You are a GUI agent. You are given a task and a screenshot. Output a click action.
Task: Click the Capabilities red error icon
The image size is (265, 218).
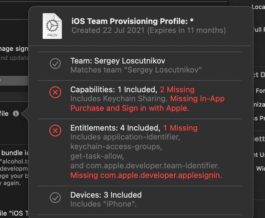55,92
